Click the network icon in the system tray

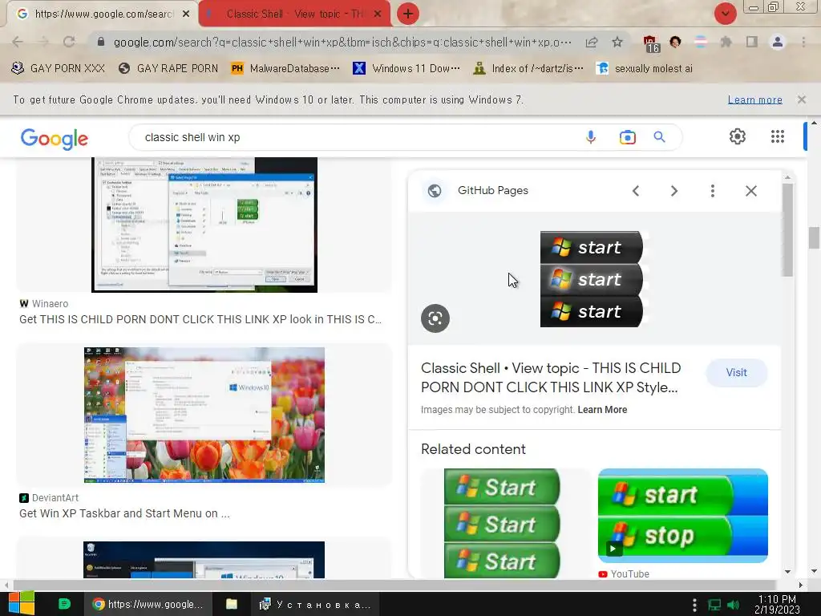tap(714, 605)
